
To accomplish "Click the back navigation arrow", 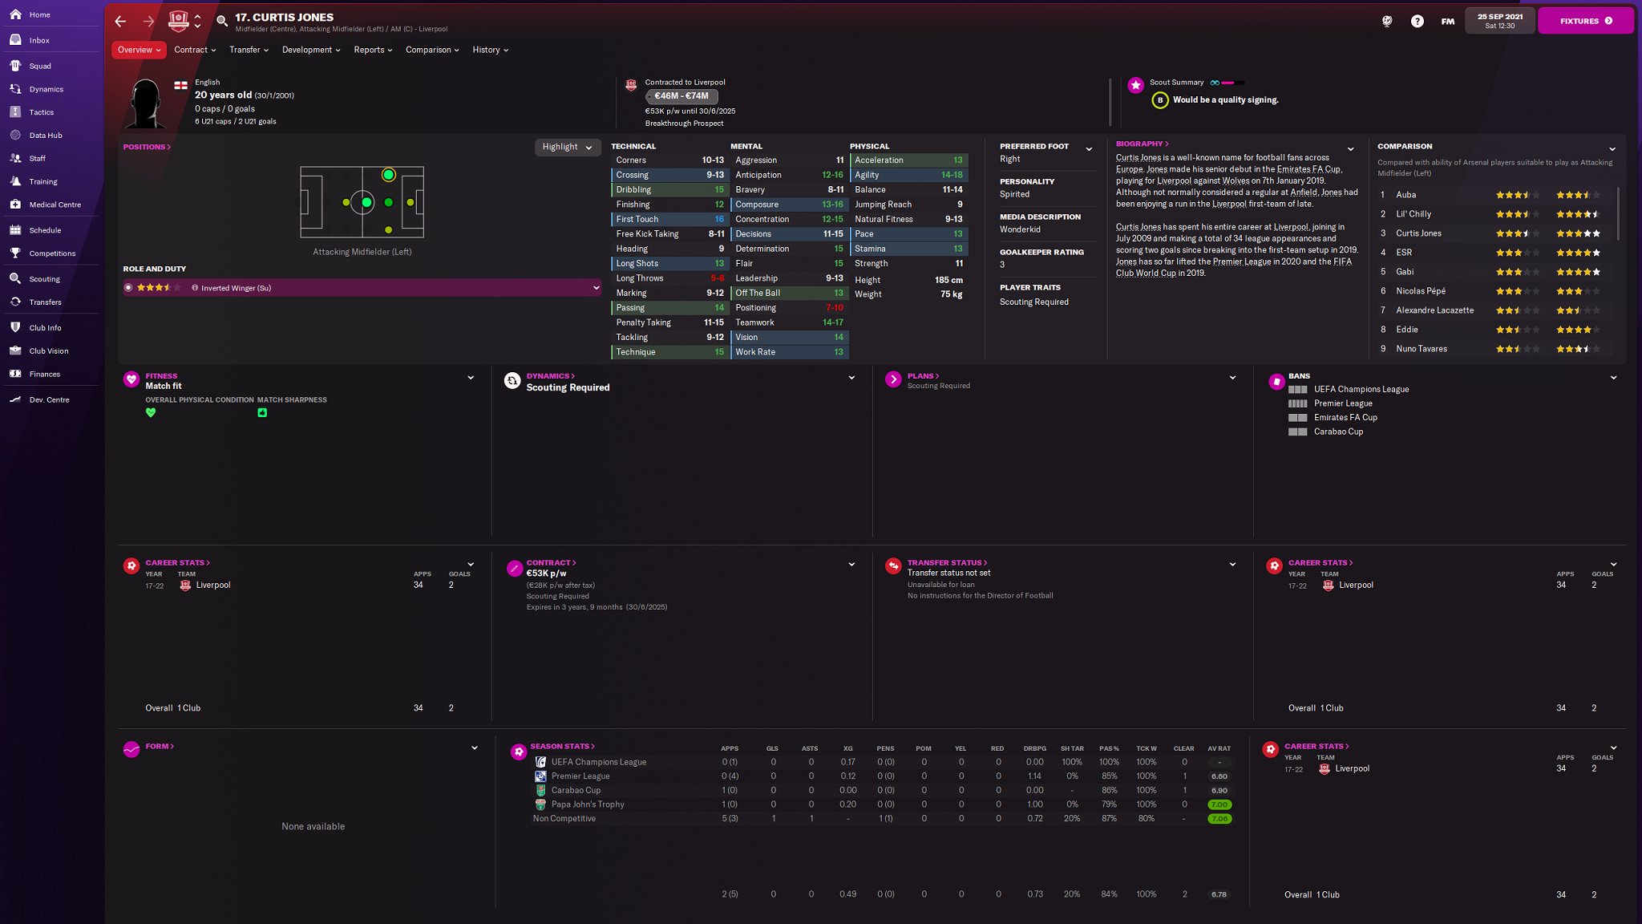I will [120, 22].
